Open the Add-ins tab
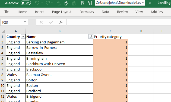The height and width of the screenshot is (102, 171). [157, 12]
